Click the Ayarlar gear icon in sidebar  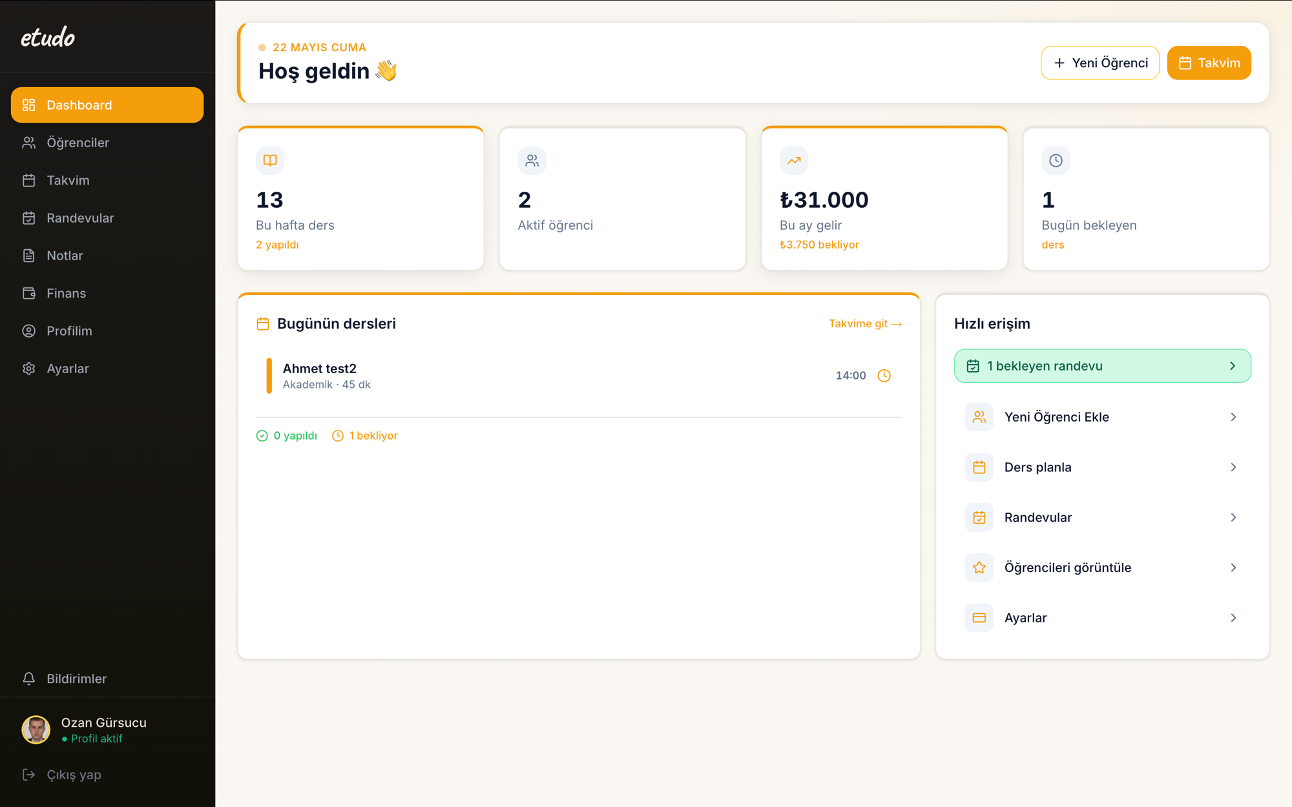click(29, 369)
